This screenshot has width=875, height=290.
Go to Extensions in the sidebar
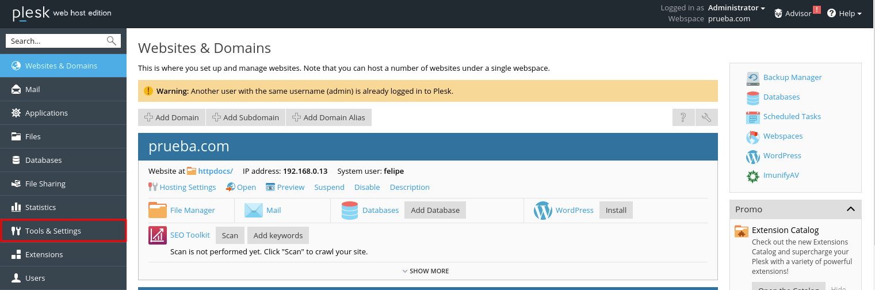(x=63, y=254)
